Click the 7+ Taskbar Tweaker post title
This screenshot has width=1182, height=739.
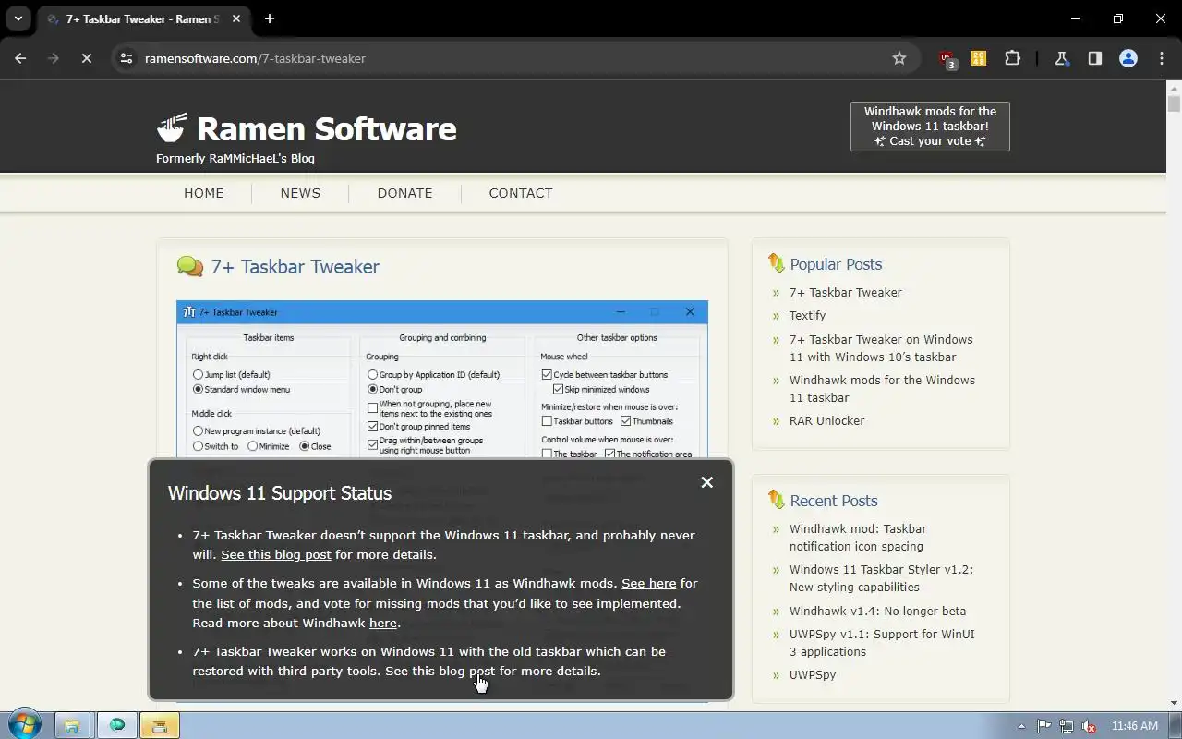(x=295, y=267)
